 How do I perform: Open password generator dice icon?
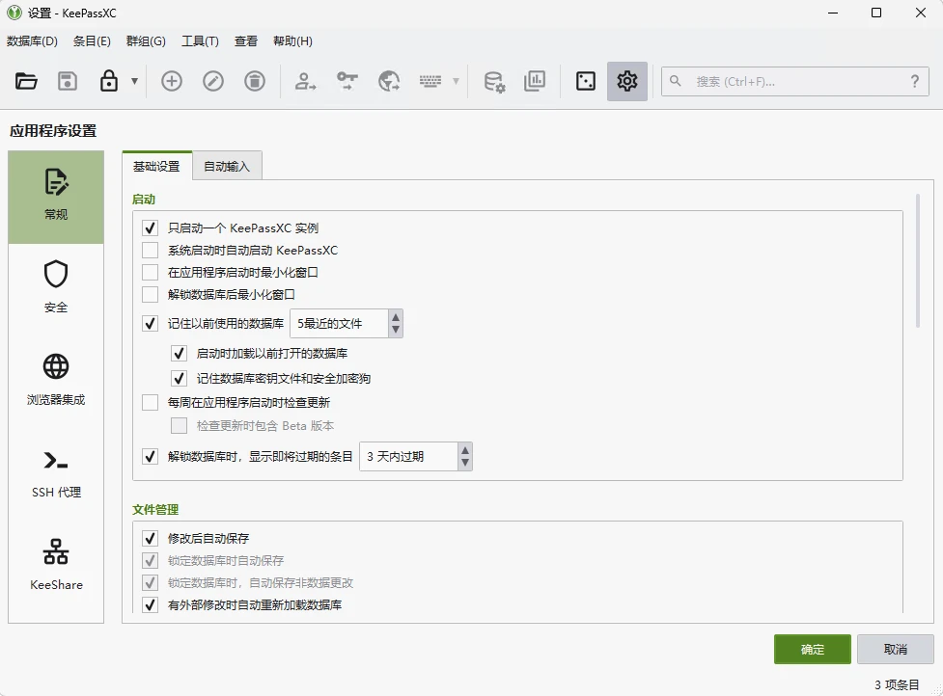586,81
